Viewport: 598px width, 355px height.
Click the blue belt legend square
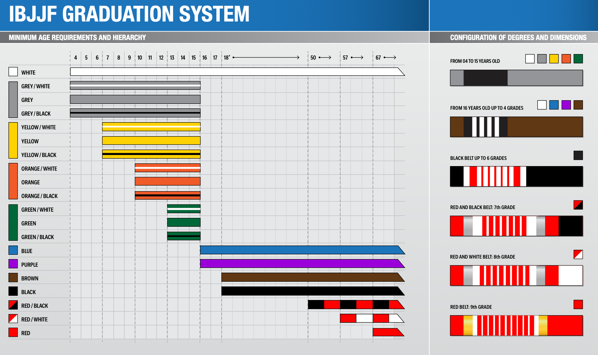click(13, 250)
